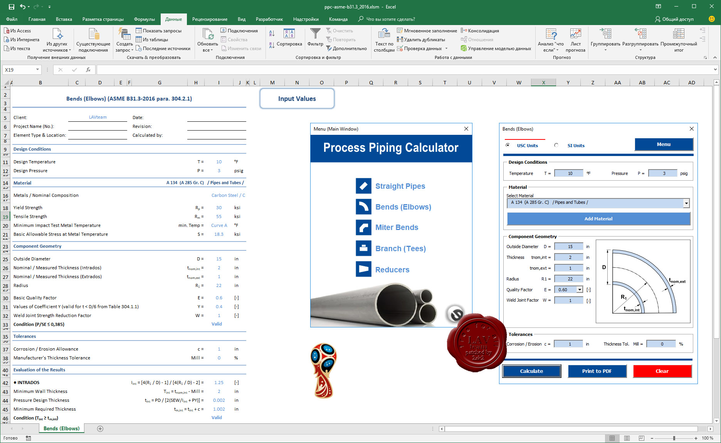Open Recent Sources (Последние источники)
Image resolution: width=721 pixels, height=443 pixels.
(163, 49)
